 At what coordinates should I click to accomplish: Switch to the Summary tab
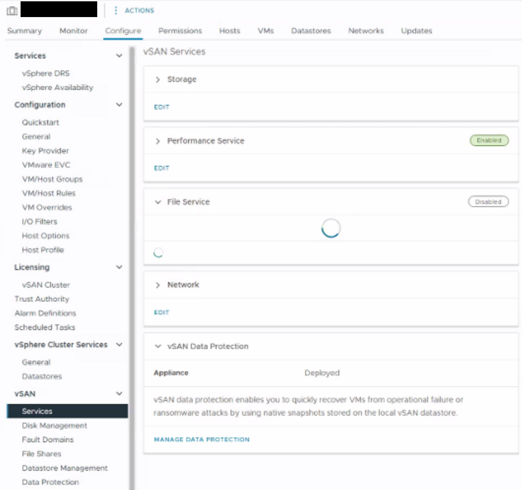tap(25, 31)
